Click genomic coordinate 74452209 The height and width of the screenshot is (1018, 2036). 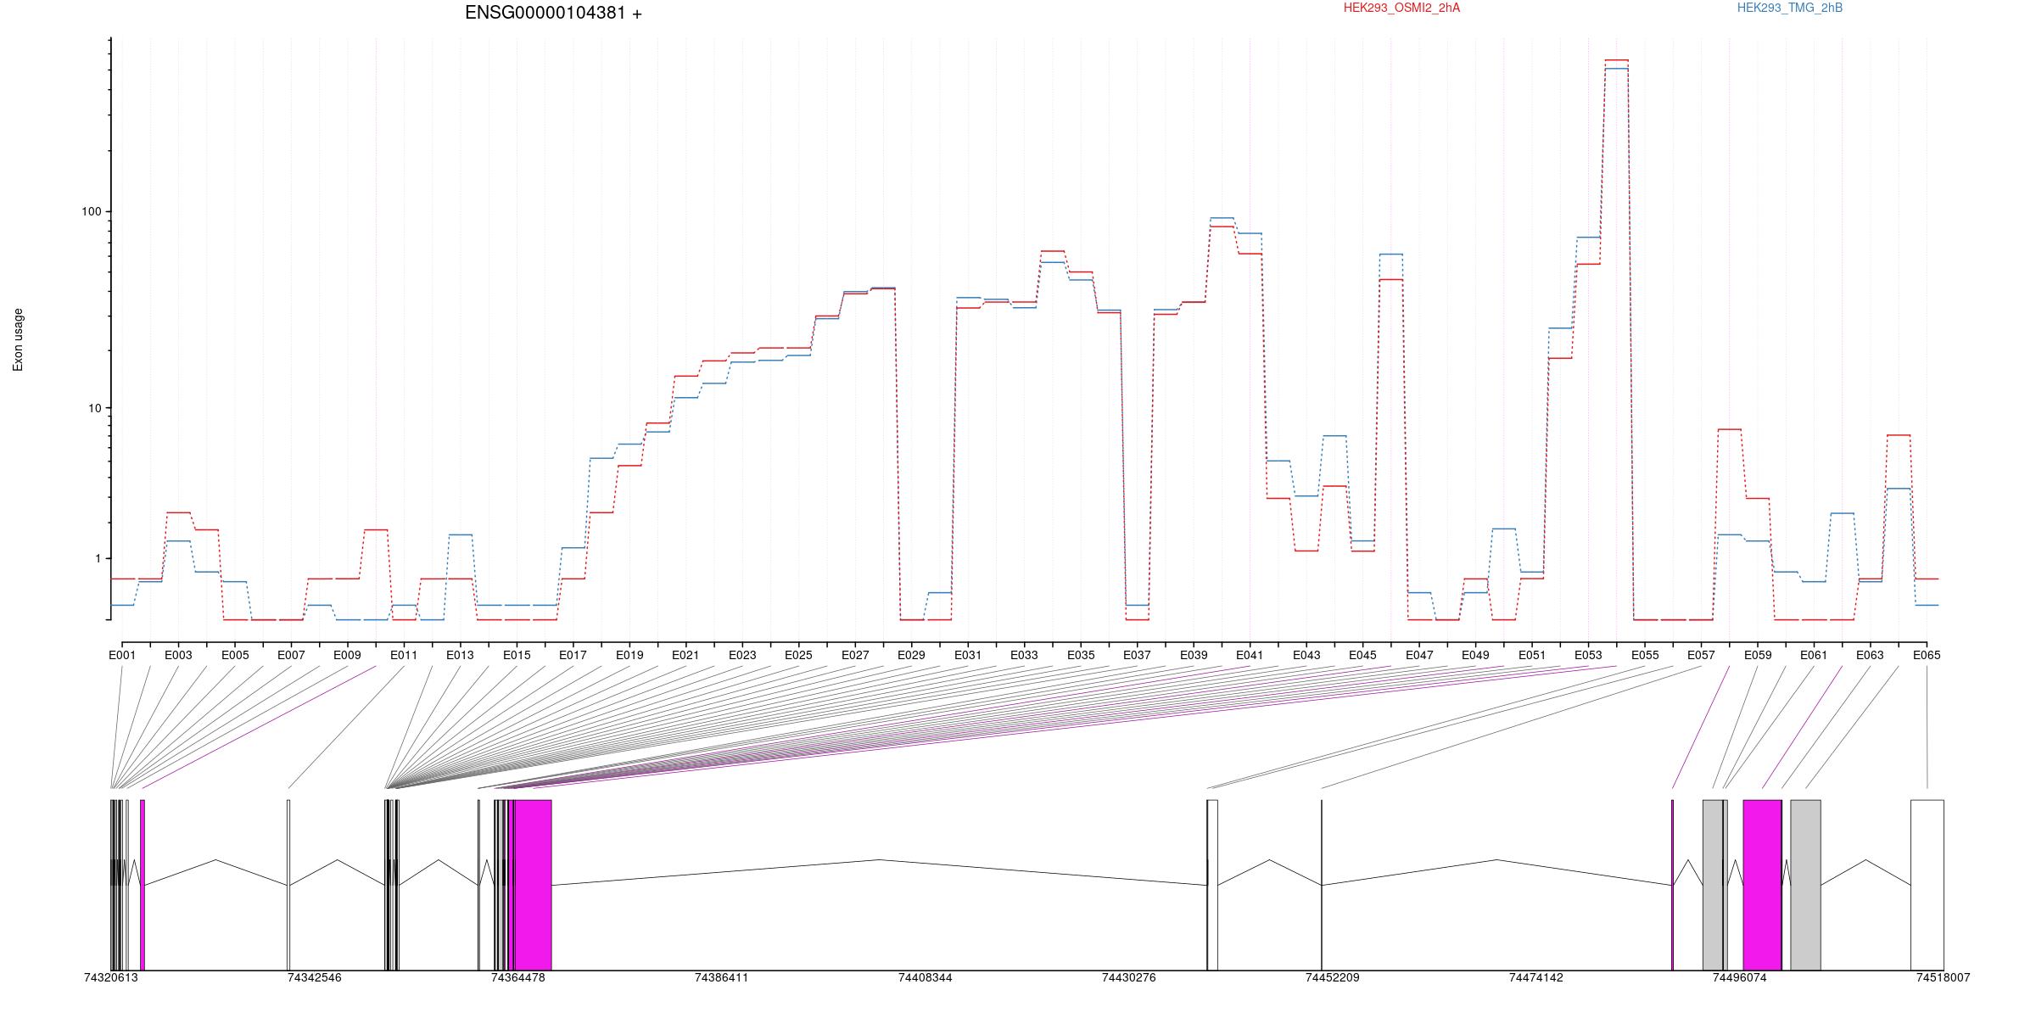point(1333,977)
